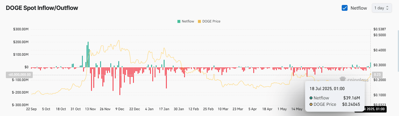
Task: Click the 5 Apr axis date label
Action: coord(253,109)
